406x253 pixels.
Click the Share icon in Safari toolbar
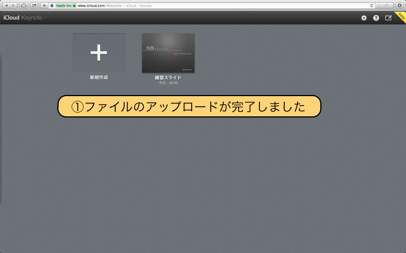[x=34, y=6]
